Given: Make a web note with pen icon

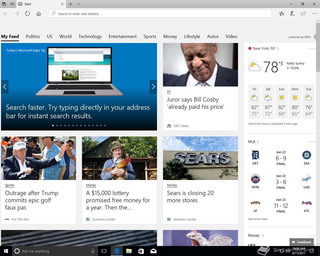Looking at the screenshot, I should pyautogui.click(x=292, y=14).
